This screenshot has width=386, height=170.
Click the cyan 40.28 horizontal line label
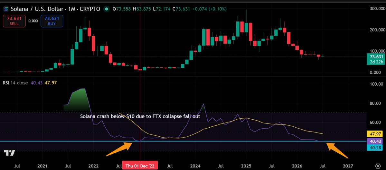[x=374, y=147]
